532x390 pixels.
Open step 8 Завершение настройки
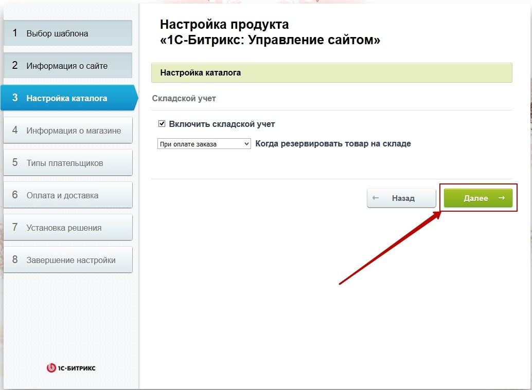(x=68, y=260)
